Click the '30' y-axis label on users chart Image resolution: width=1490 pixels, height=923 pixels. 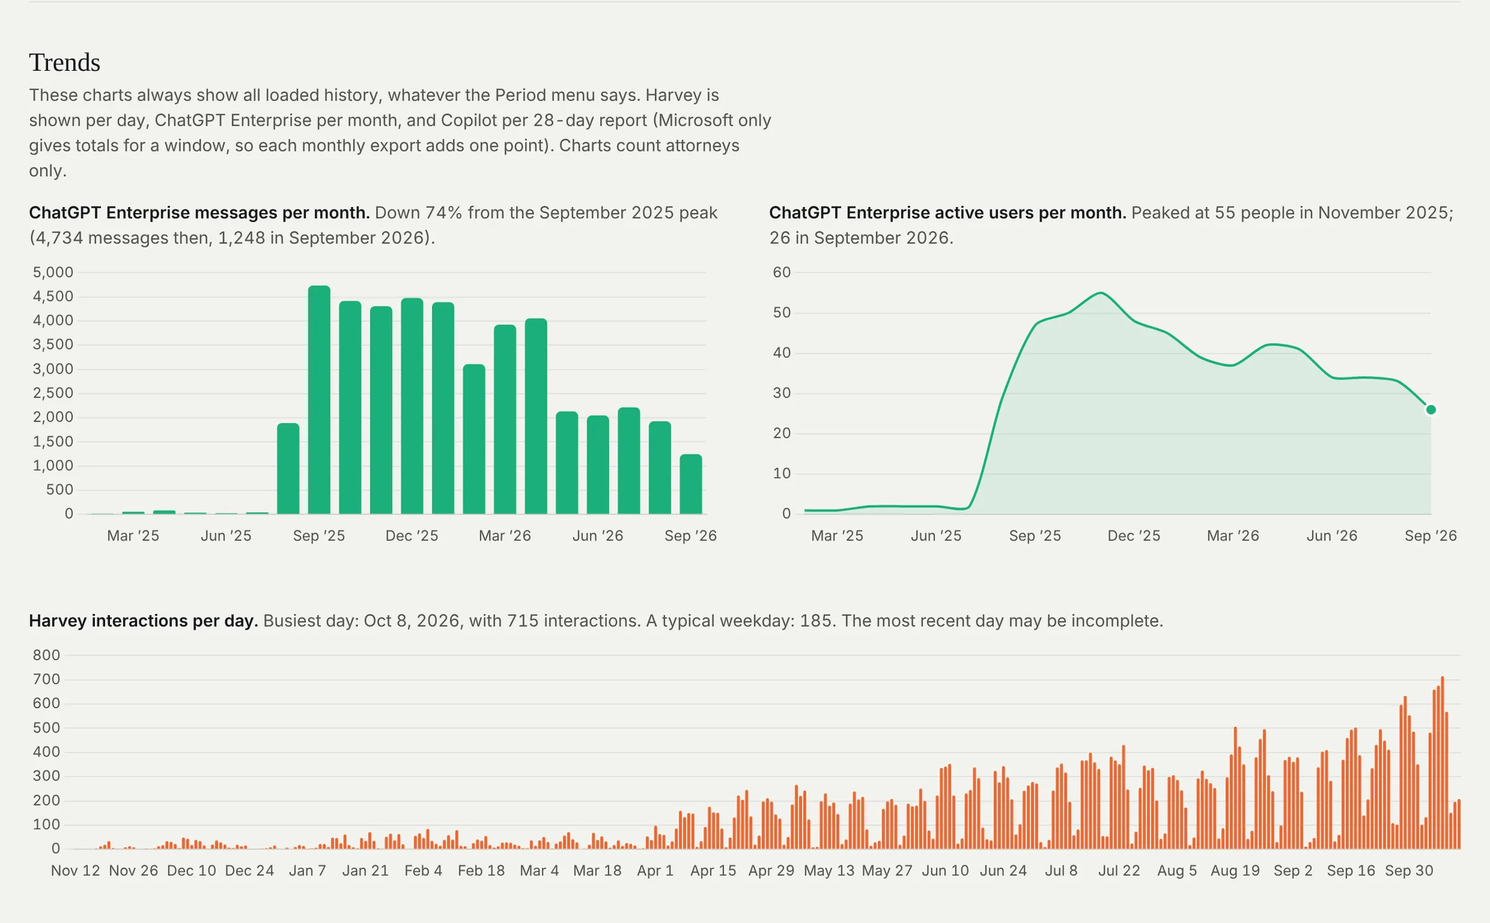click(782, 393)
